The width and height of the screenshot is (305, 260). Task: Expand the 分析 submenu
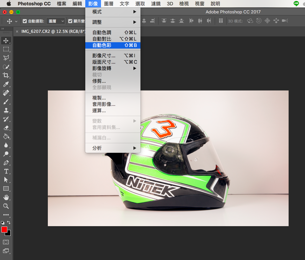click(113, 148)
